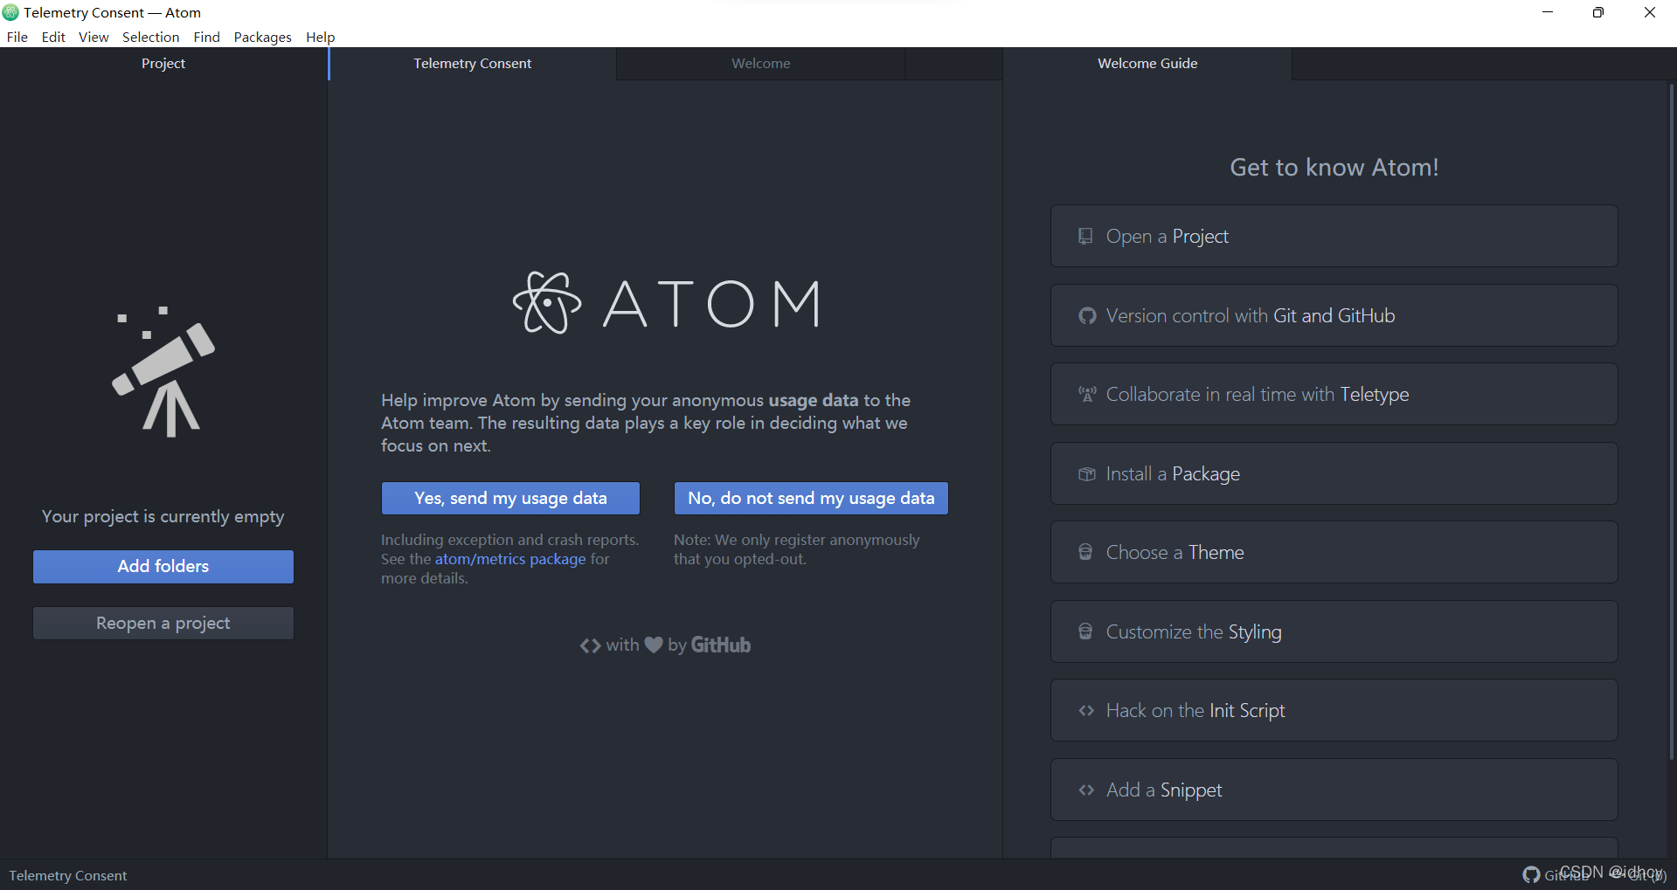1677x890 pixels.
Task: Click No, do not send my usage data
Action: [x=811, y=498]
